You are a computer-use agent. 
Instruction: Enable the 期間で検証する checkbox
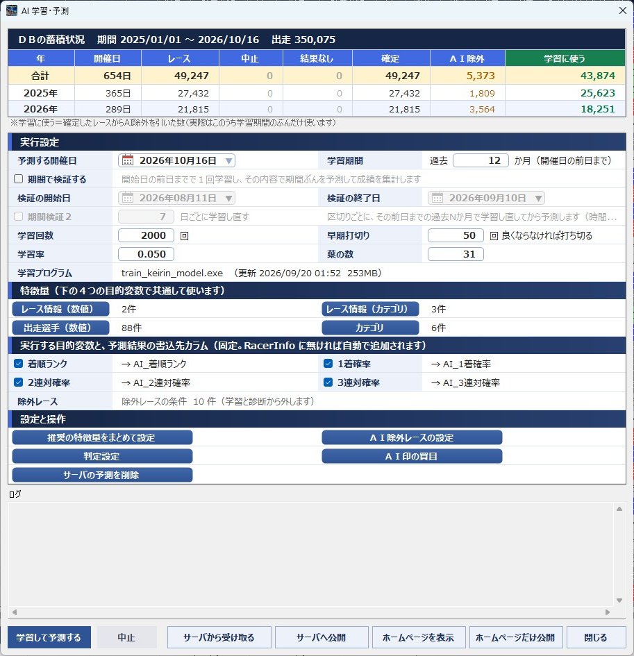19,179
